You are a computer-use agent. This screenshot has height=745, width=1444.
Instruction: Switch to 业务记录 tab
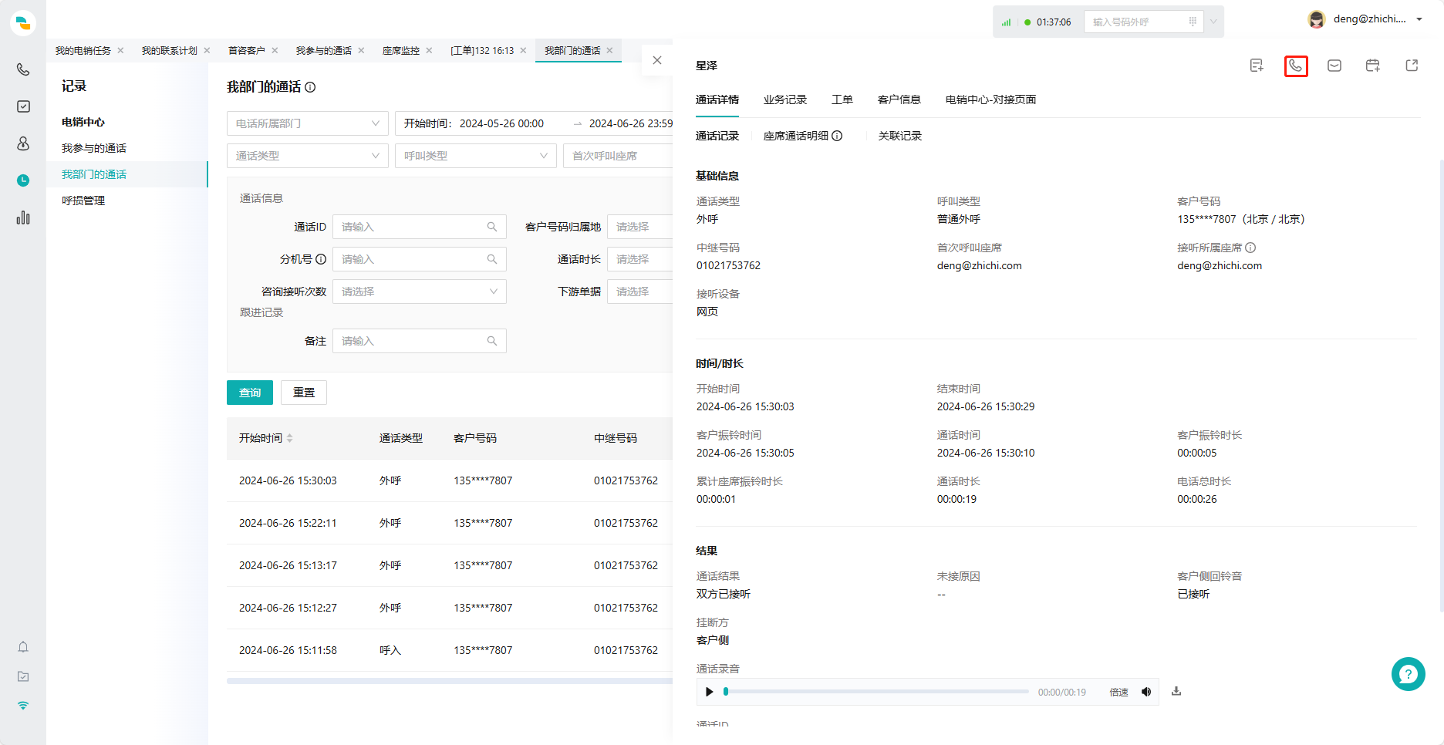pyautogui.click(x=785, y=99)
